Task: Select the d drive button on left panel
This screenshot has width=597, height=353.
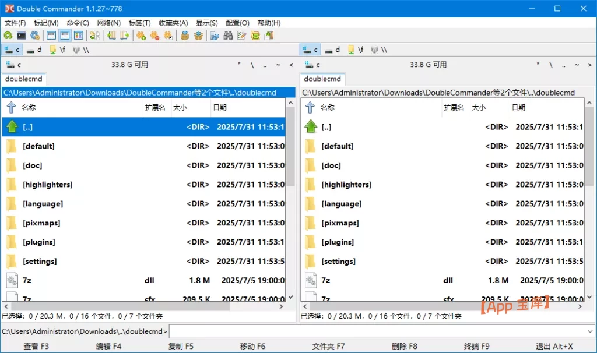Action: (x=34, y=50)
